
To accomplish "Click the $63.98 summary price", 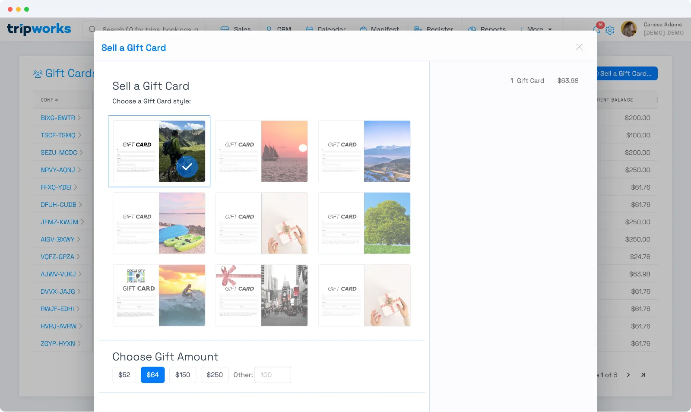I will (567, 81).
